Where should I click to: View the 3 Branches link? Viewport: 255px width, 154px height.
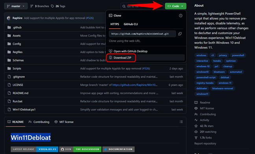(40, 6)
